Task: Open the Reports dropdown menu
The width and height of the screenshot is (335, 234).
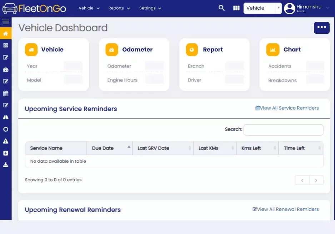Action: [119, 8]
